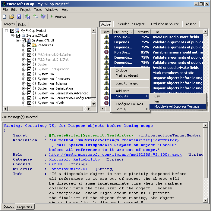Click the namespace braces icon for System.Xml.Schema

point(34,84)
